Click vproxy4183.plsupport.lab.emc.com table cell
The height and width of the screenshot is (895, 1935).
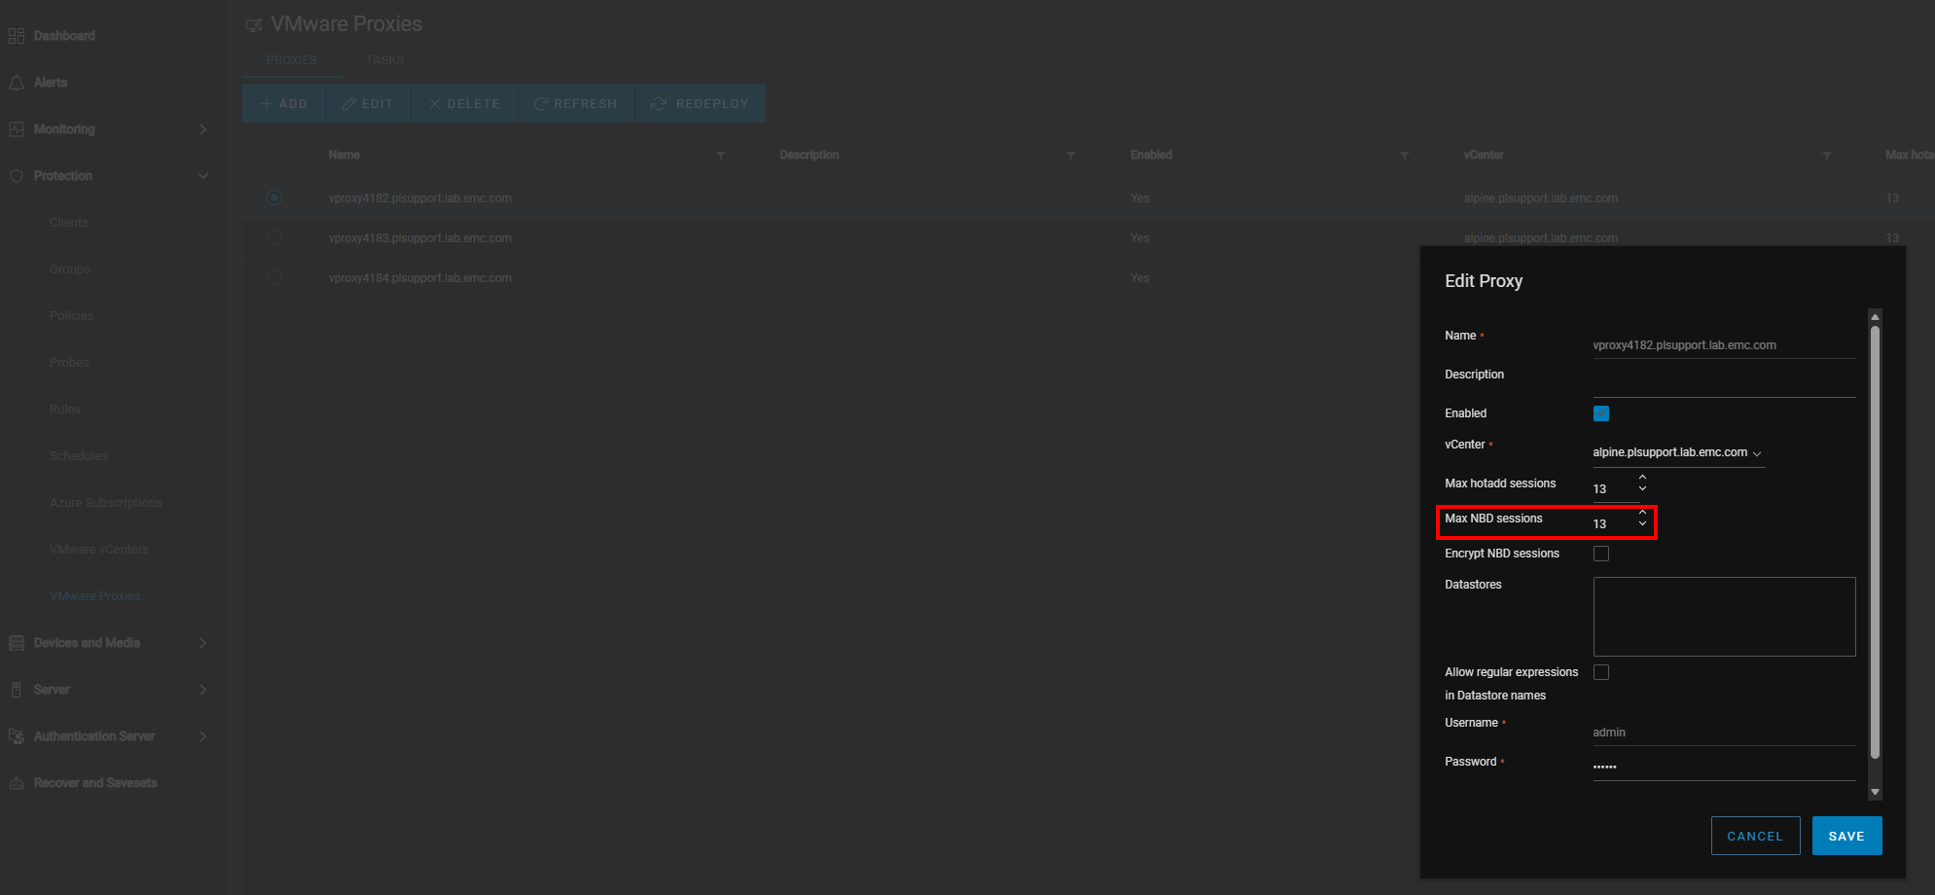420,238
